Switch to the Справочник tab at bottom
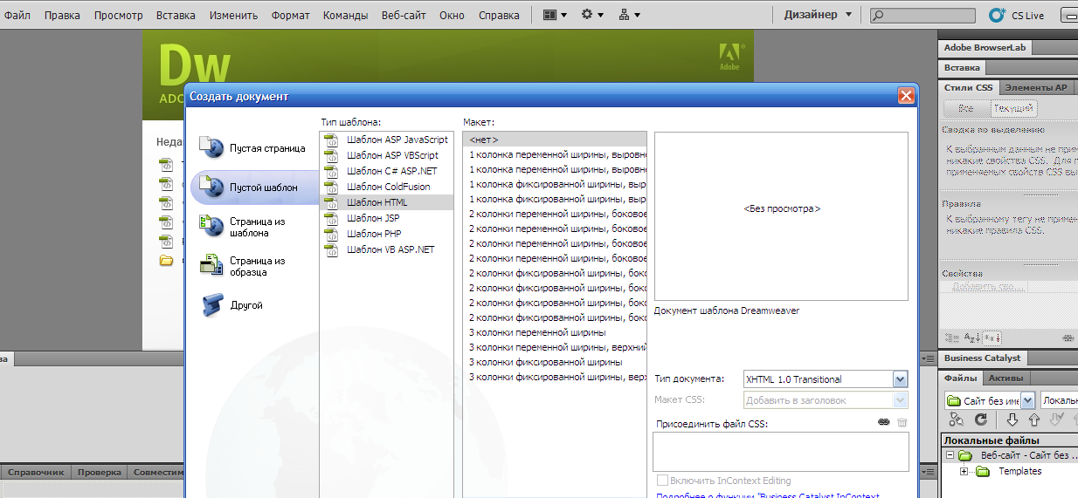Viewport: 1078px width, 498px height. [37, 472]
